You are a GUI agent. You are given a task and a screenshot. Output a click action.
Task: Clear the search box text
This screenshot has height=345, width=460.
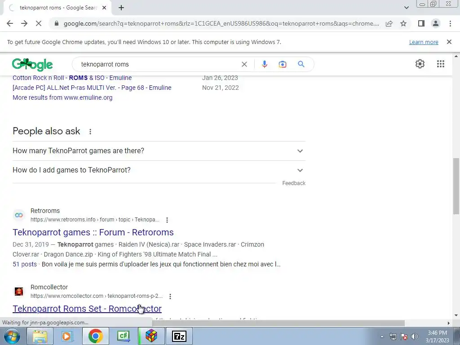(244, 64)
